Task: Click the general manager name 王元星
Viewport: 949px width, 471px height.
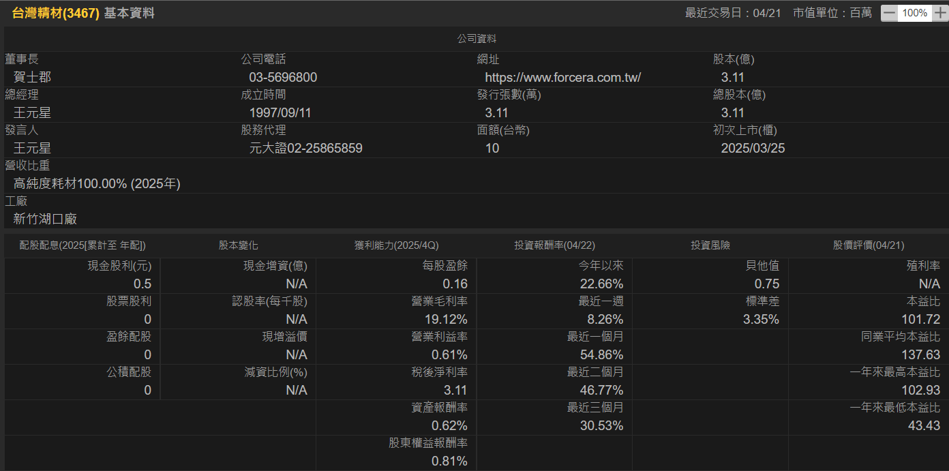Action: tap(31, 112)
